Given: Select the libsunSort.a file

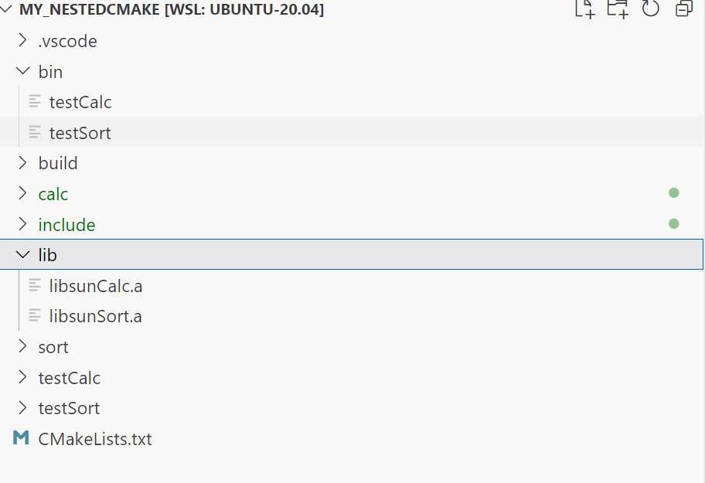Looking at the screenshot, I should [95, 316].
